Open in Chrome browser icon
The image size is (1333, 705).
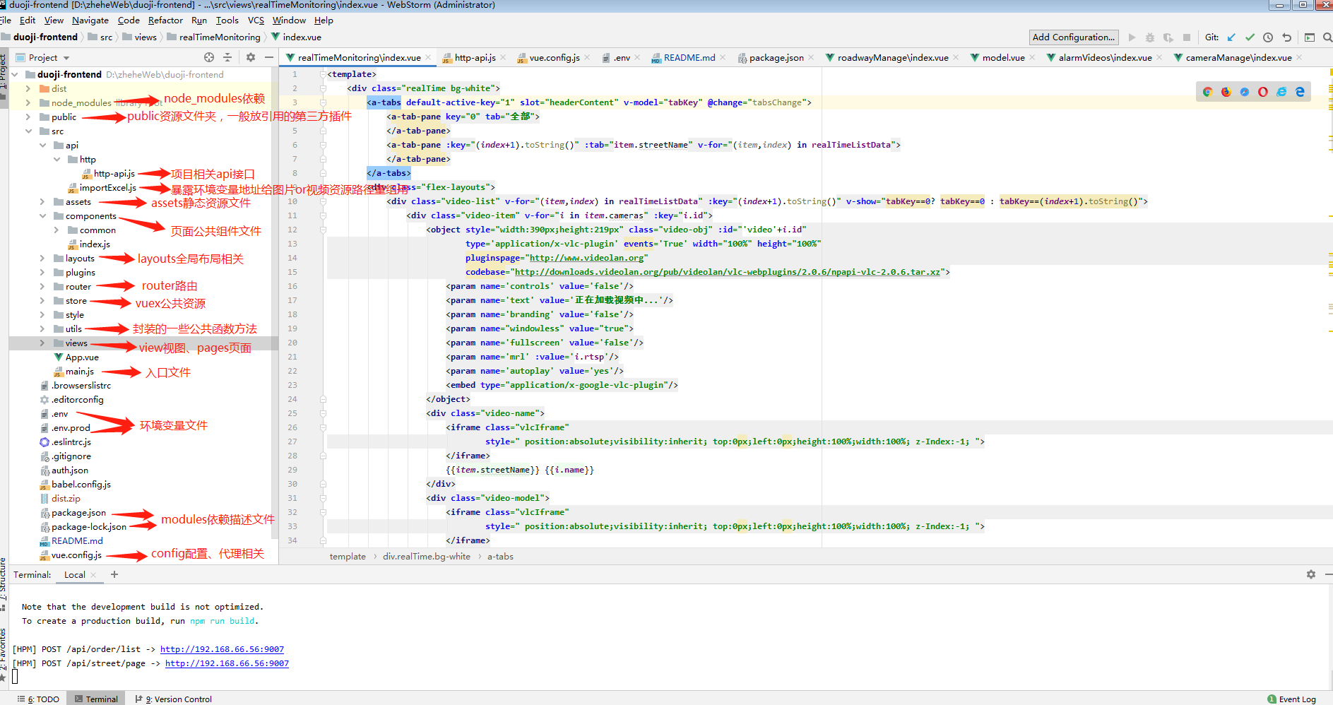pos(1207,92)
